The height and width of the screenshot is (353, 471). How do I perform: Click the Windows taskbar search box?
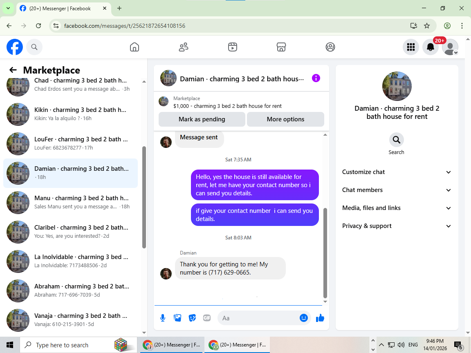click(x=78, y=345)
